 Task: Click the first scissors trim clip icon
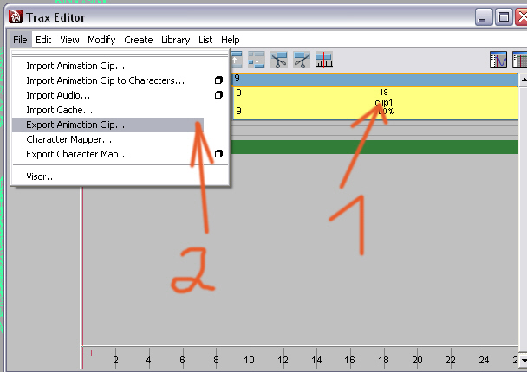279,59
